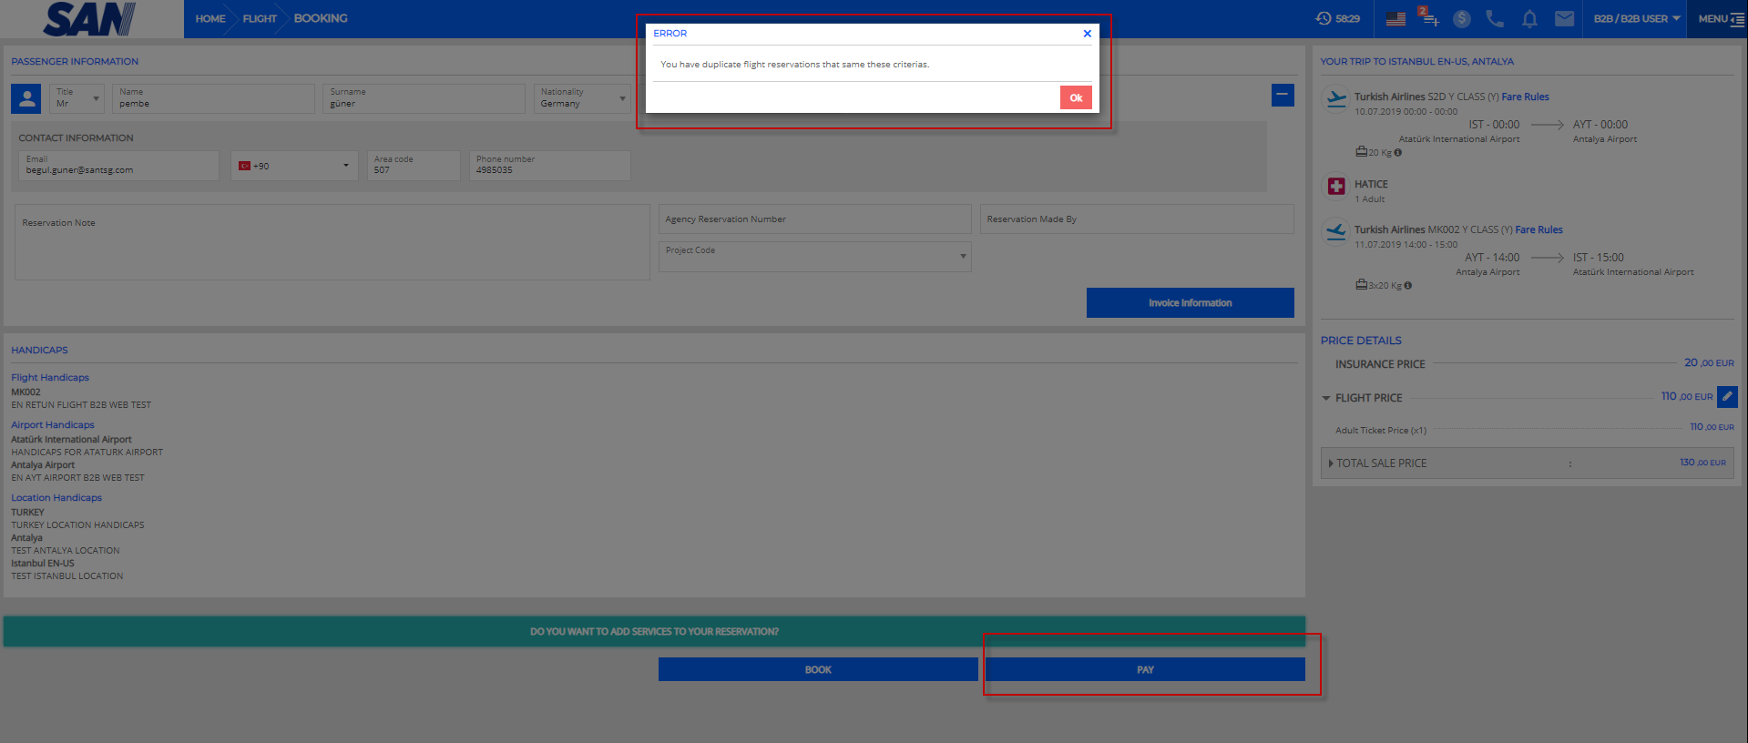
Task: Open the notifications bell
Action: pos(1529,19)
